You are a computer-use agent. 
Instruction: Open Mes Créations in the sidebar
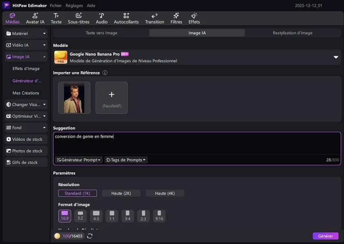(26, 93)
